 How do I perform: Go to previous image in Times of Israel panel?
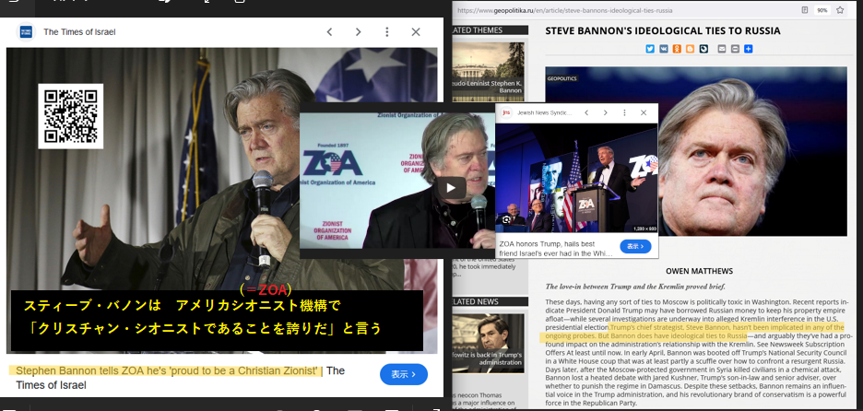click(329, 32)
